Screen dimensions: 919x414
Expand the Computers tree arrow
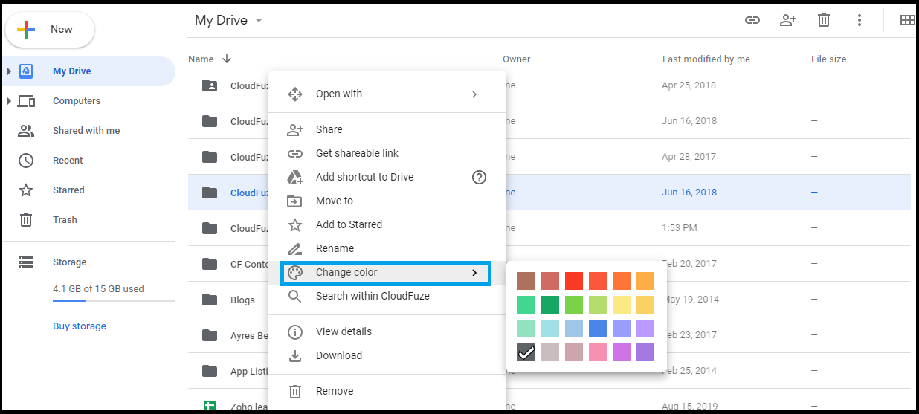click(x=9, y=101)
